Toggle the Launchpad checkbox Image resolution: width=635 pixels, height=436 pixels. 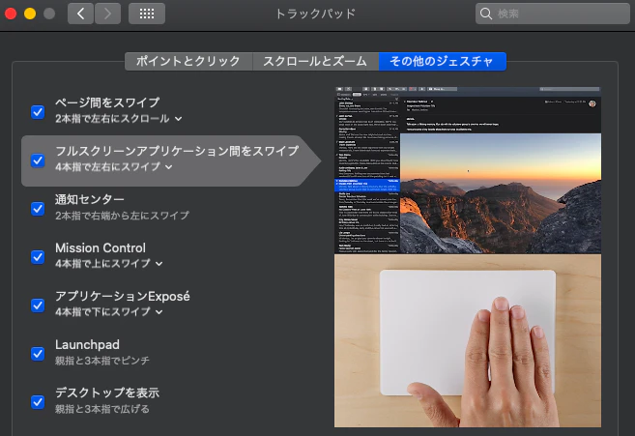(38, 354)
